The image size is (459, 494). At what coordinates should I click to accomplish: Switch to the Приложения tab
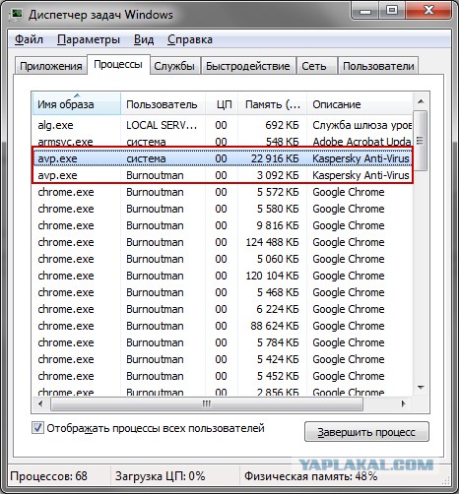[x=51, y=66]
